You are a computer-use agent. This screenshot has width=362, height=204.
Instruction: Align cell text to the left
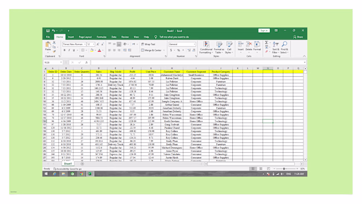[110, 50]
